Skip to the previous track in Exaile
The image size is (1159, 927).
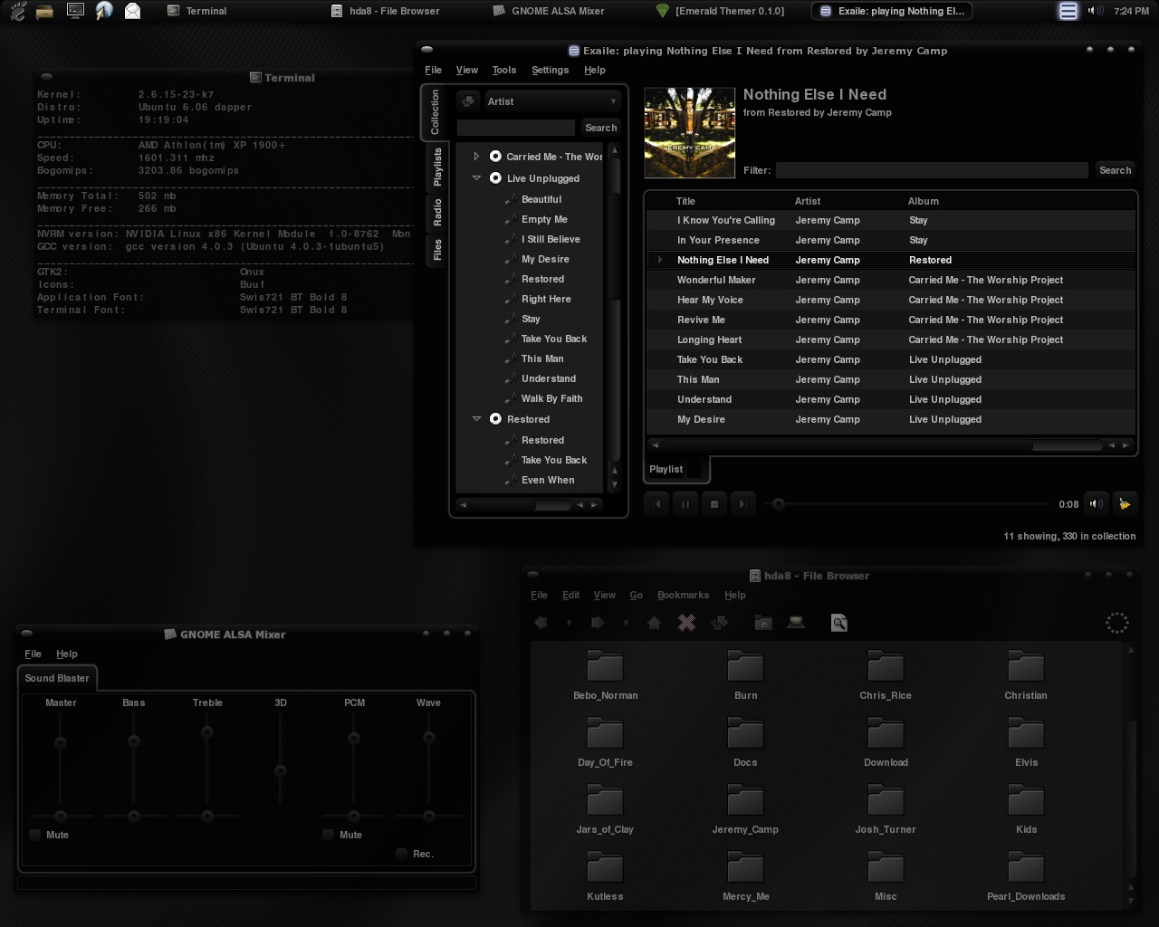(x=657, y=504)
